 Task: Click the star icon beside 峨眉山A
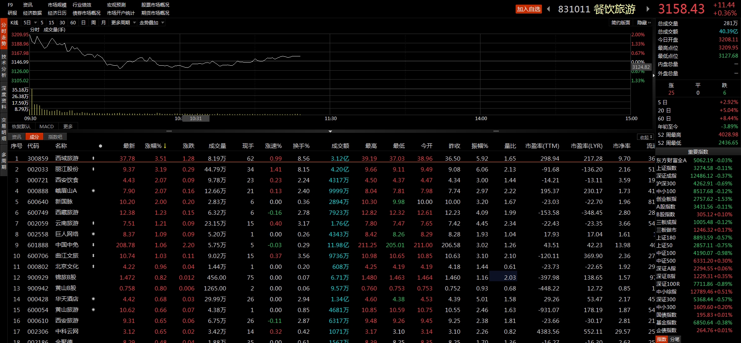tap(93, 191)
